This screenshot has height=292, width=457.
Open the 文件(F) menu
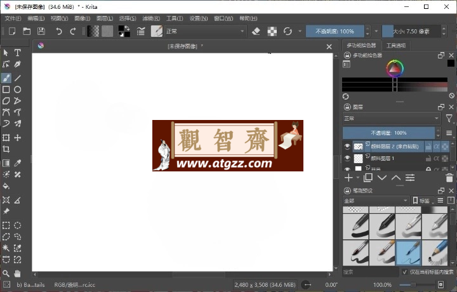click(x=13, y=18)
